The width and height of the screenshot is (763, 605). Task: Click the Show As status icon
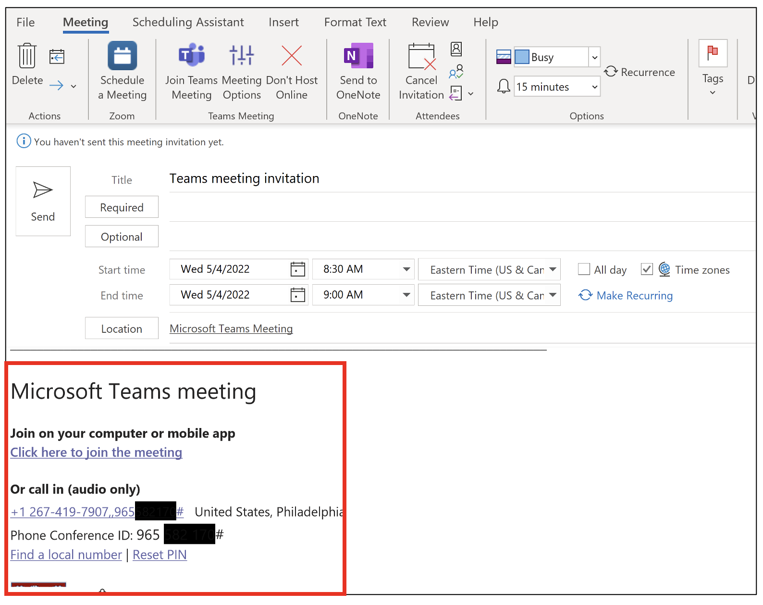tap(504, 57)
